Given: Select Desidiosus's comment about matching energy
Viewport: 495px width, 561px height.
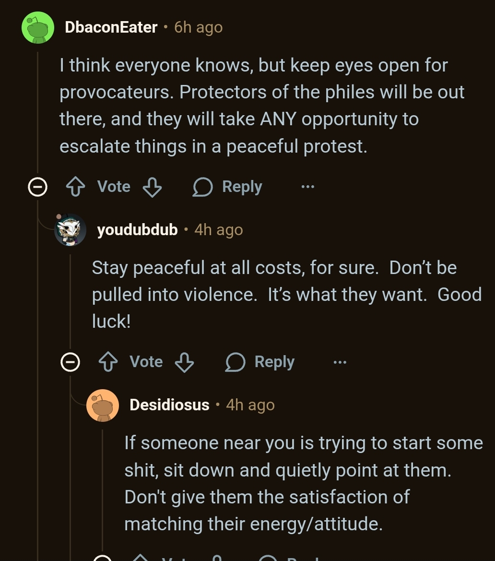Looking at the screenshot, I should 302,483.
